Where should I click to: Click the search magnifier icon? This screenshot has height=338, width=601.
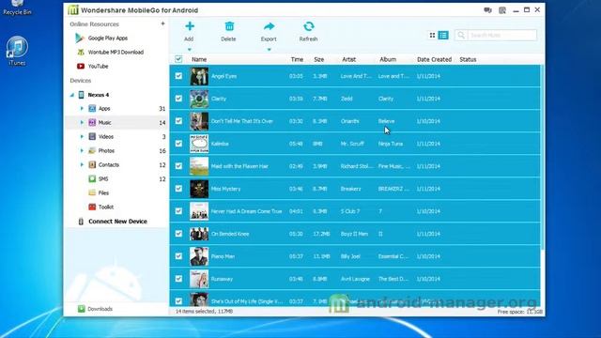(461, 36)
